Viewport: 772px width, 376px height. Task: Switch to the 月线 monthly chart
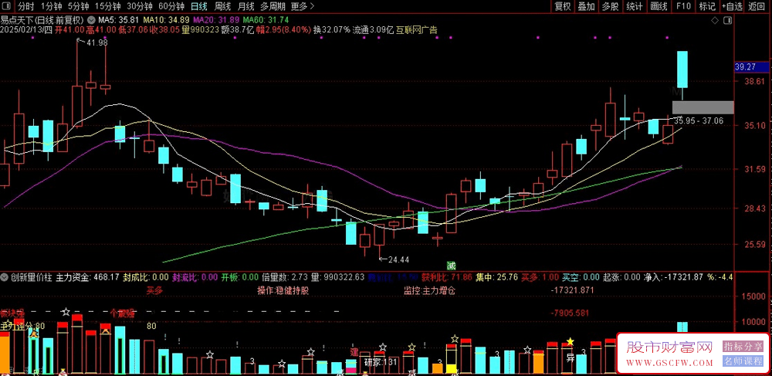coord(245,6)
